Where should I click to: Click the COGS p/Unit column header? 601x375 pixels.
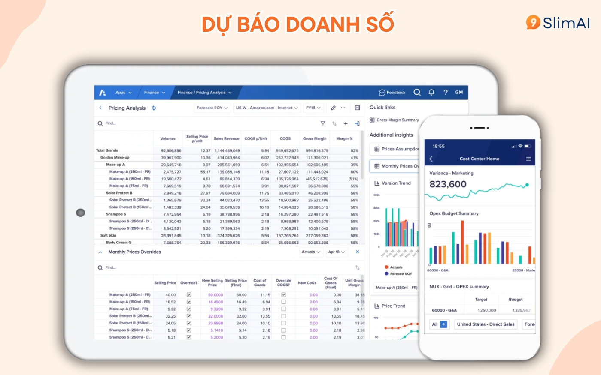[x=256, y=139]
